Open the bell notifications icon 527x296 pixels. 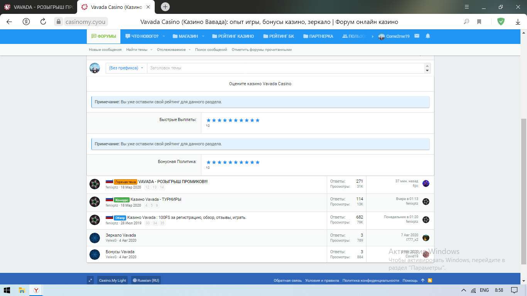pyautogui.click(x=428, y=36)
